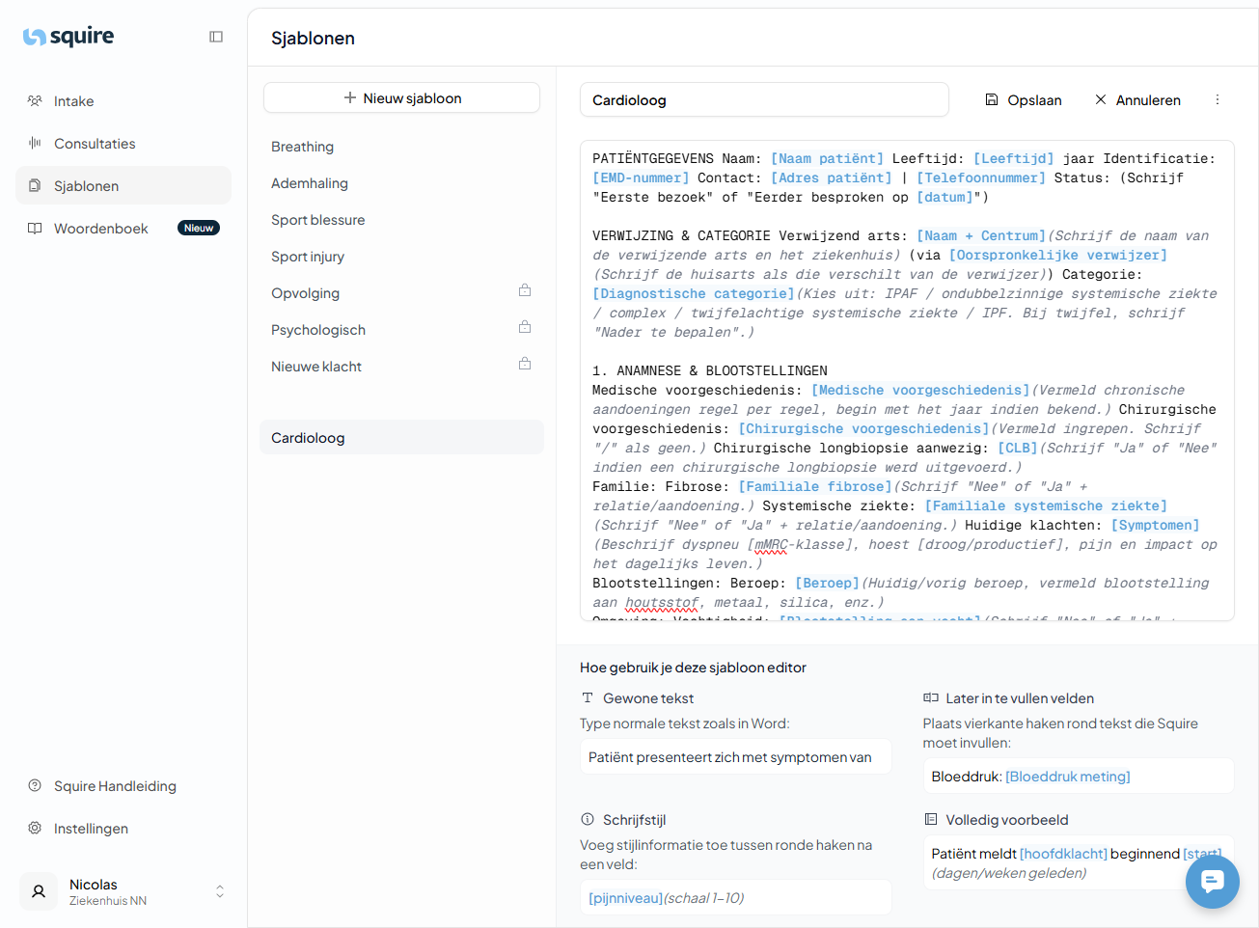Click the Sjablonen document icon

click(x=35, y=185)
